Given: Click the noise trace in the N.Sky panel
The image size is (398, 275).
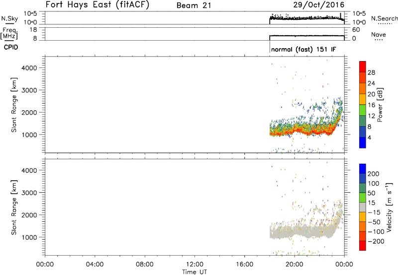Looking at the screenshot, I should 307,18.
